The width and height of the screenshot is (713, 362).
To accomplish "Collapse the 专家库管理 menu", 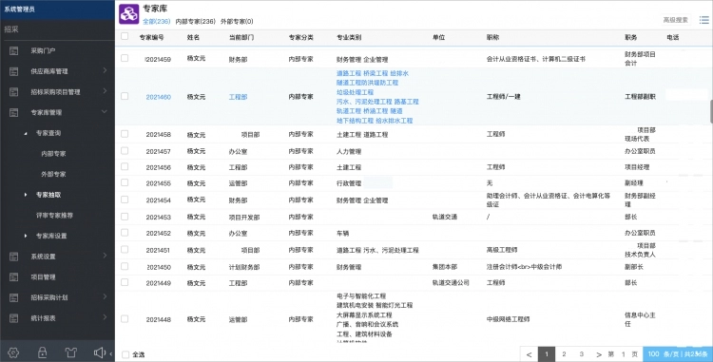I will pos(105,112).
